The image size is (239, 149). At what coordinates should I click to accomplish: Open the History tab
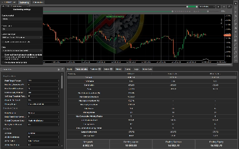pos(118,69)
